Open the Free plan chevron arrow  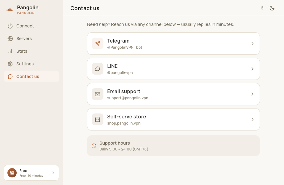(53, 173)
